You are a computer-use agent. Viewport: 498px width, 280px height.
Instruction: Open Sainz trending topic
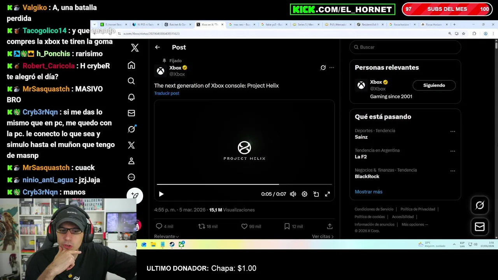361,137
